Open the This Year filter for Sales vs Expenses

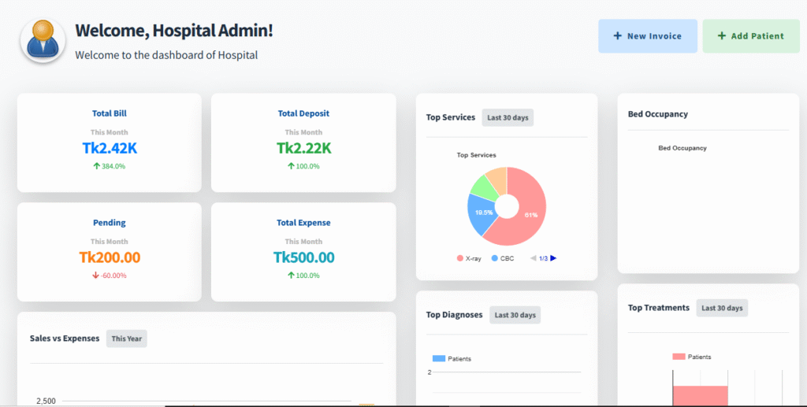126,339
